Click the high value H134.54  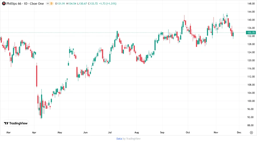click(x=71, y=3)
